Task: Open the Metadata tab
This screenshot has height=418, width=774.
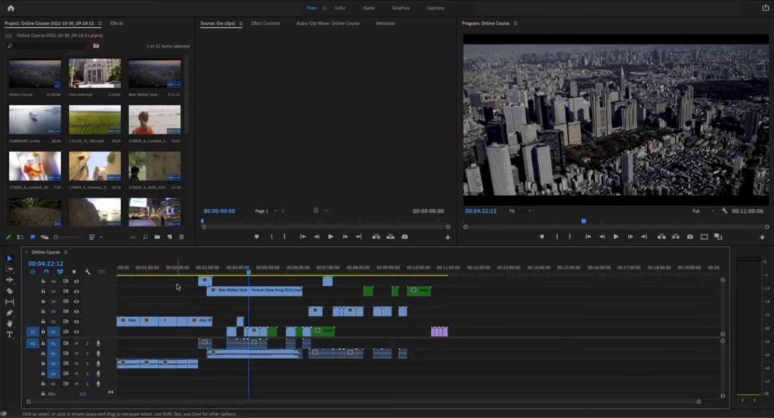Action: pyautogui.click(x=385, y=23)
